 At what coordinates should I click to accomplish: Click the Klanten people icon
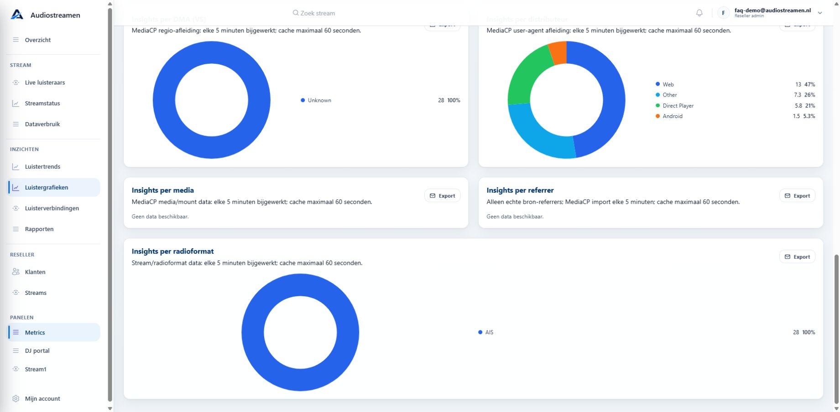click(16, 272)
